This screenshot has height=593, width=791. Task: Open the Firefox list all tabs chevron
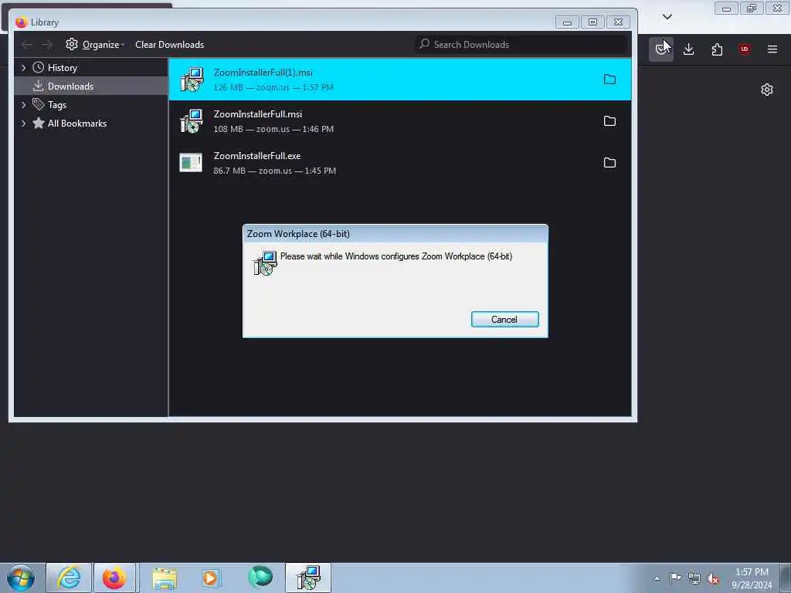pyautogui.click(x=667, y=17)
